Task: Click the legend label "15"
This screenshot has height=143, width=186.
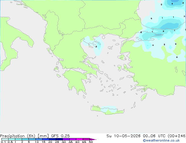Action: pyautogui.click(x=43, y=142)
